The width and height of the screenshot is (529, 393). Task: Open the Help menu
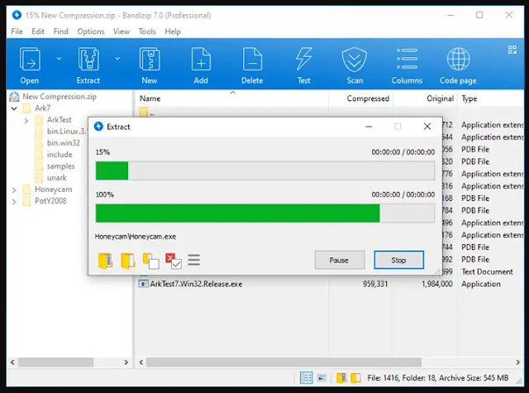tap(173, 31)
